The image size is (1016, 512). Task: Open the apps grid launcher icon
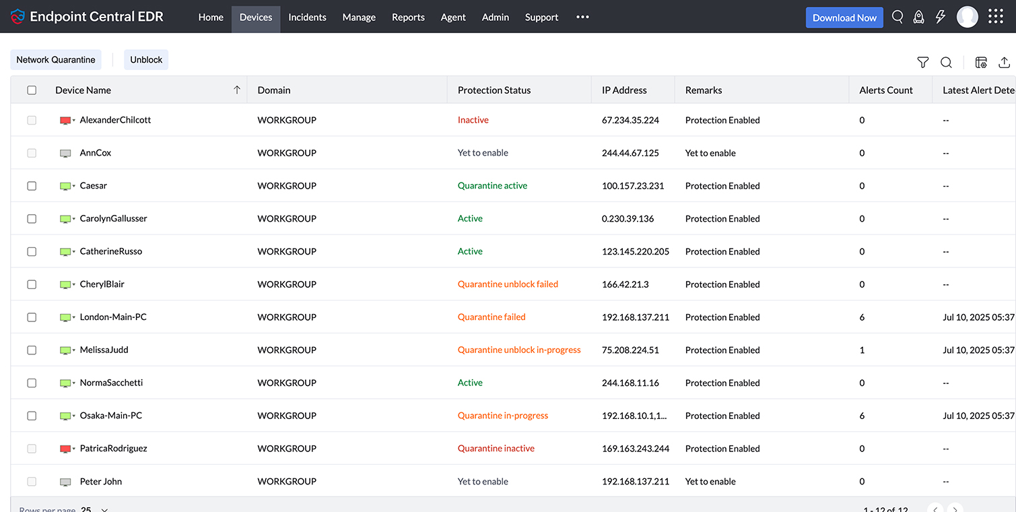[x=996, y=17]
